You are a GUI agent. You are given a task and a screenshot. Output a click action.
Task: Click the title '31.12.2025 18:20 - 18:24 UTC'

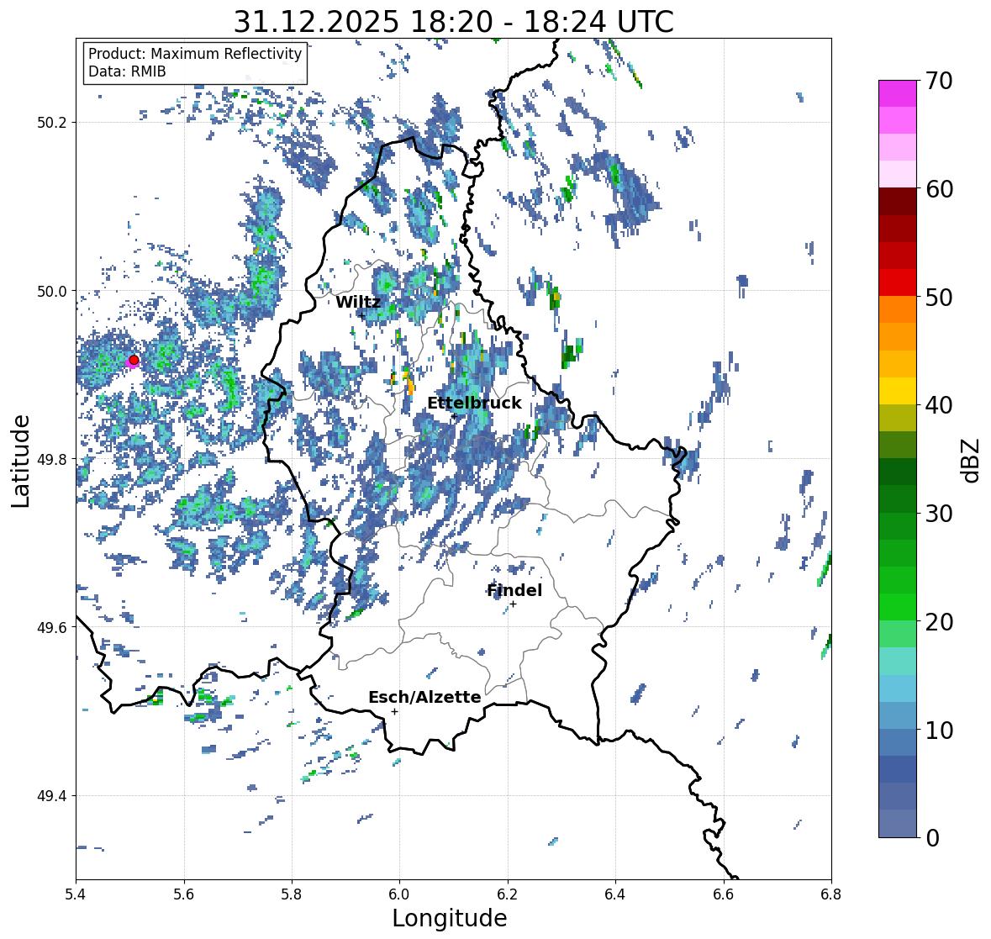tap(454, 22)
